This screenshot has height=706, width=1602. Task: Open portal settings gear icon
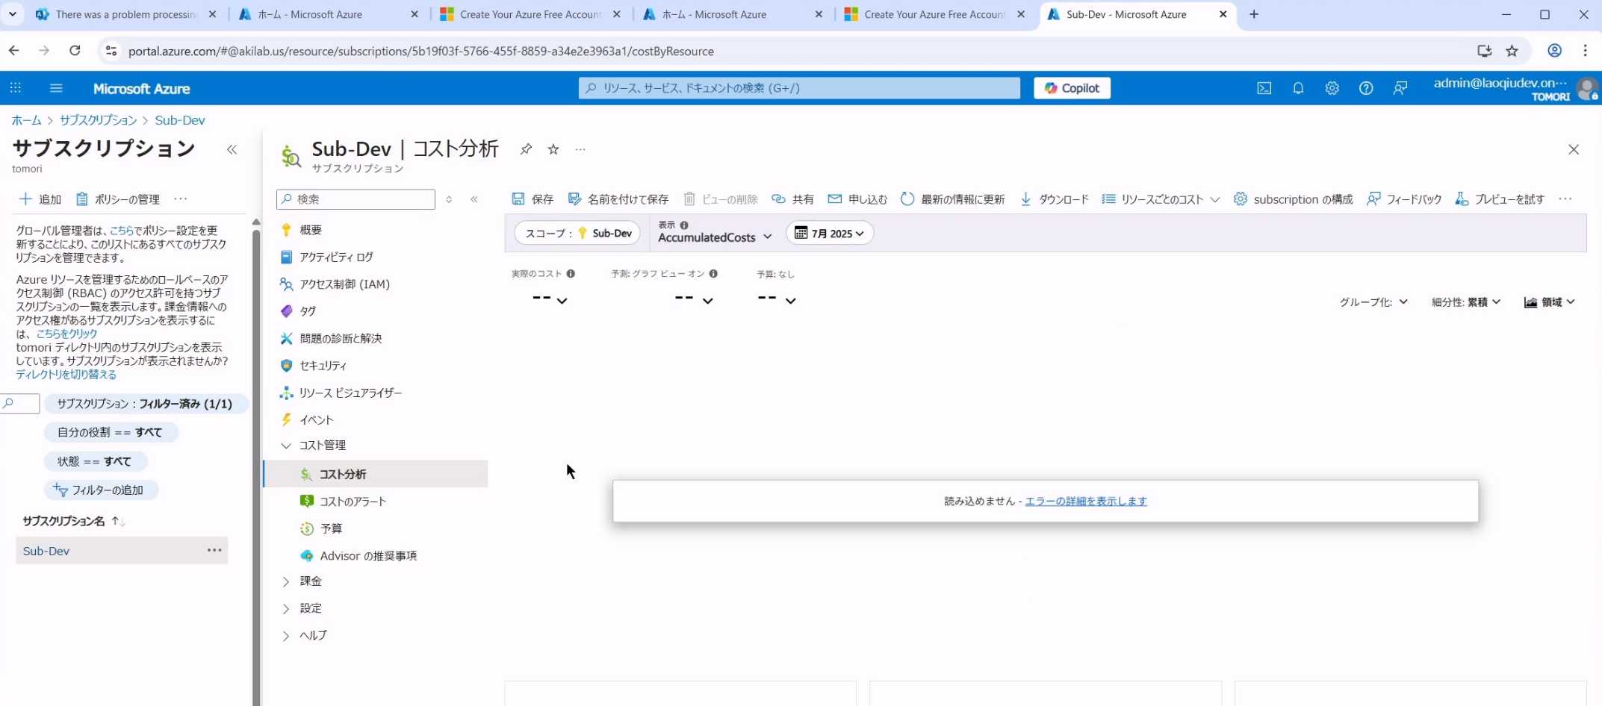[x=1332, y=88]
